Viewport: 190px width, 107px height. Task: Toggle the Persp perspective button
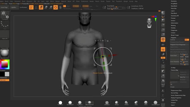point(163,40)
